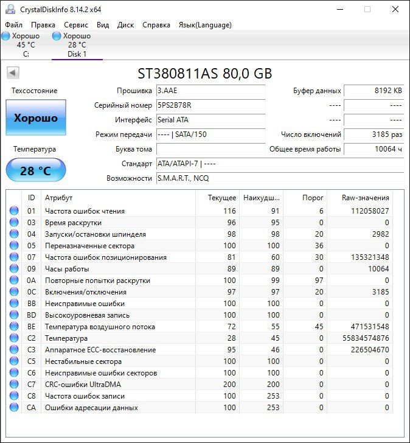Click status orb for attribute 03 Время раскрутки

[14, 222]
